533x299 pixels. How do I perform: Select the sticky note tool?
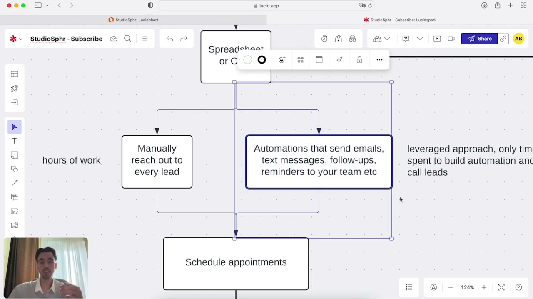coord(15,155)
